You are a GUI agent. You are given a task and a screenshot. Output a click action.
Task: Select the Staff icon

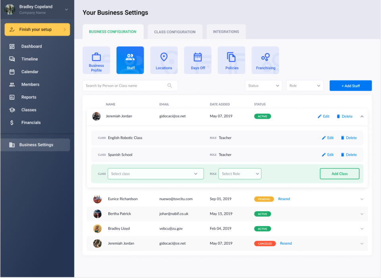[x=130, y=60]
